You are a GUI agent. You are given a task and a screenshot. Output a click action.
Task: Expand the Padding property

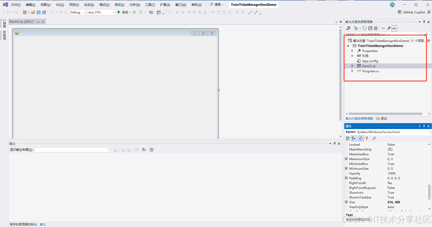click(346, 178)
